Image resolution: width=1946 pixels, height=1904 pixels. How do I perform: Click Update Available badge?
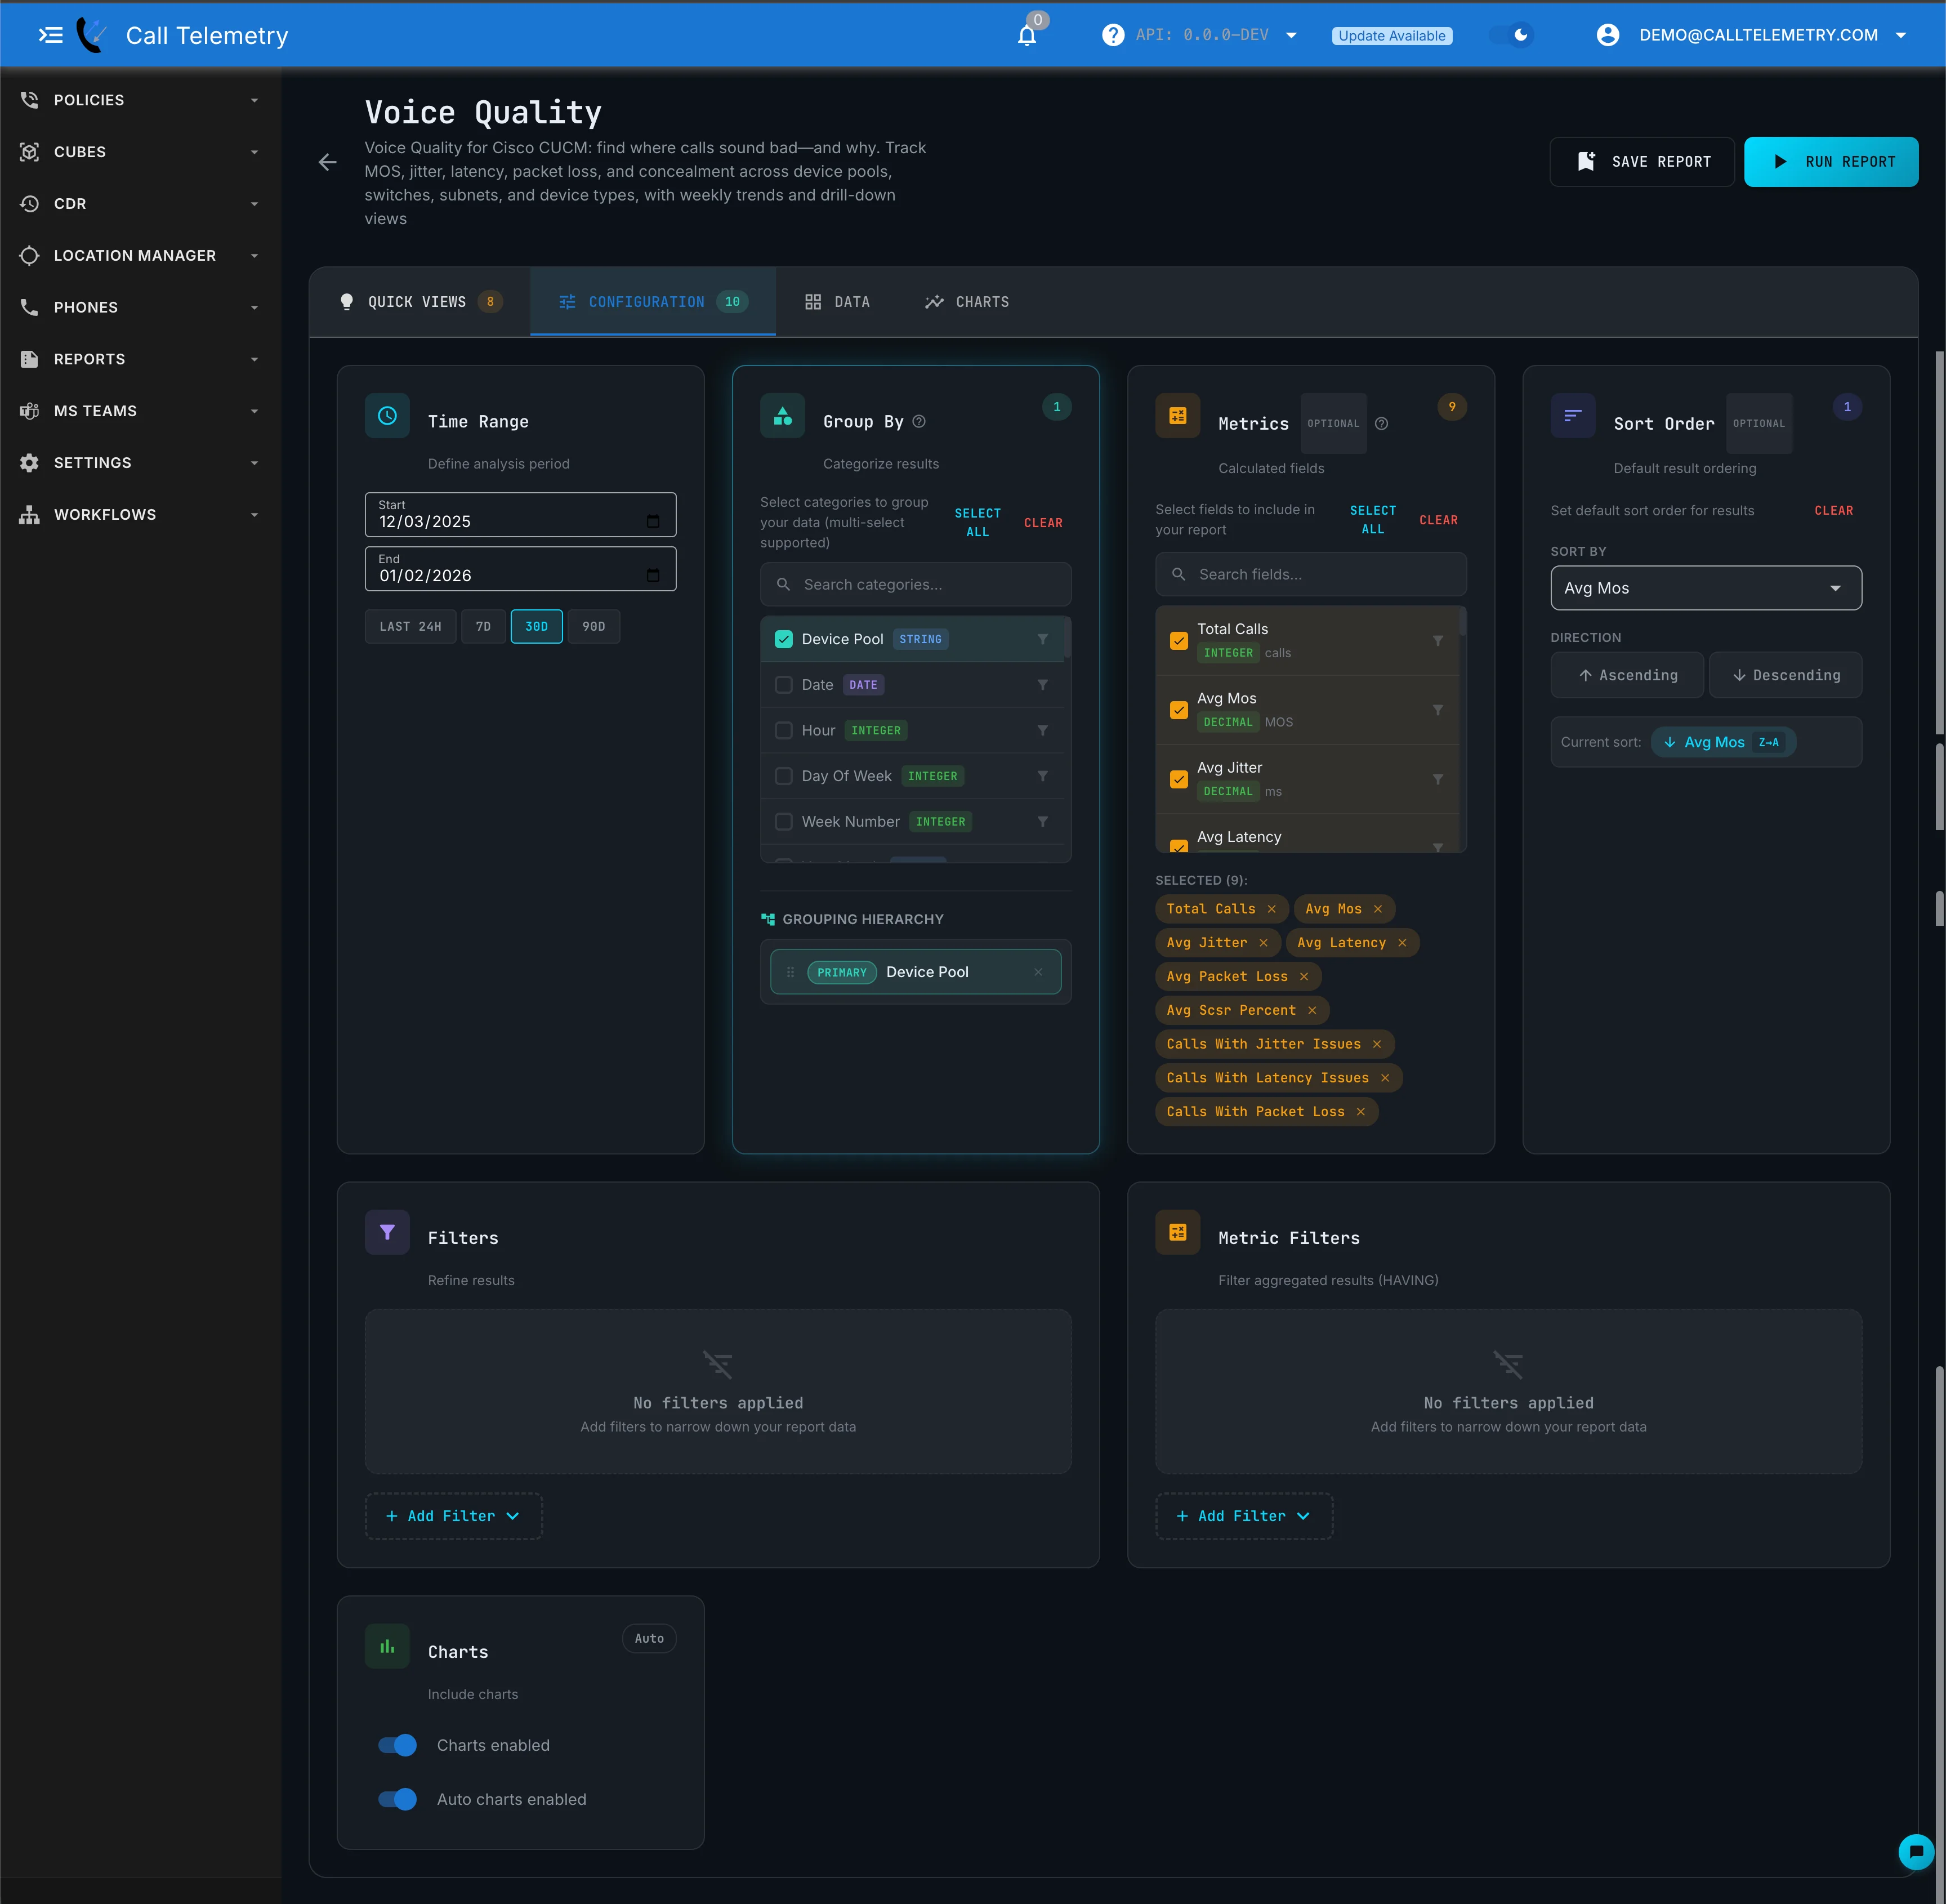[x=1392, y=36]
